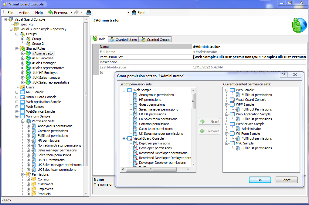
Task: Confirm the dialog with OK
Action: click(260, 180)
